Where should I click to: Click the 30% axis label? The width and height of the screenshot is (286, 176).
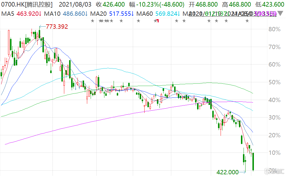[274, 118]
